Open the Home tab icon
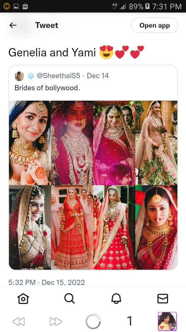The width and height of the screenshot is (186, 332). [x=23, y=299]
